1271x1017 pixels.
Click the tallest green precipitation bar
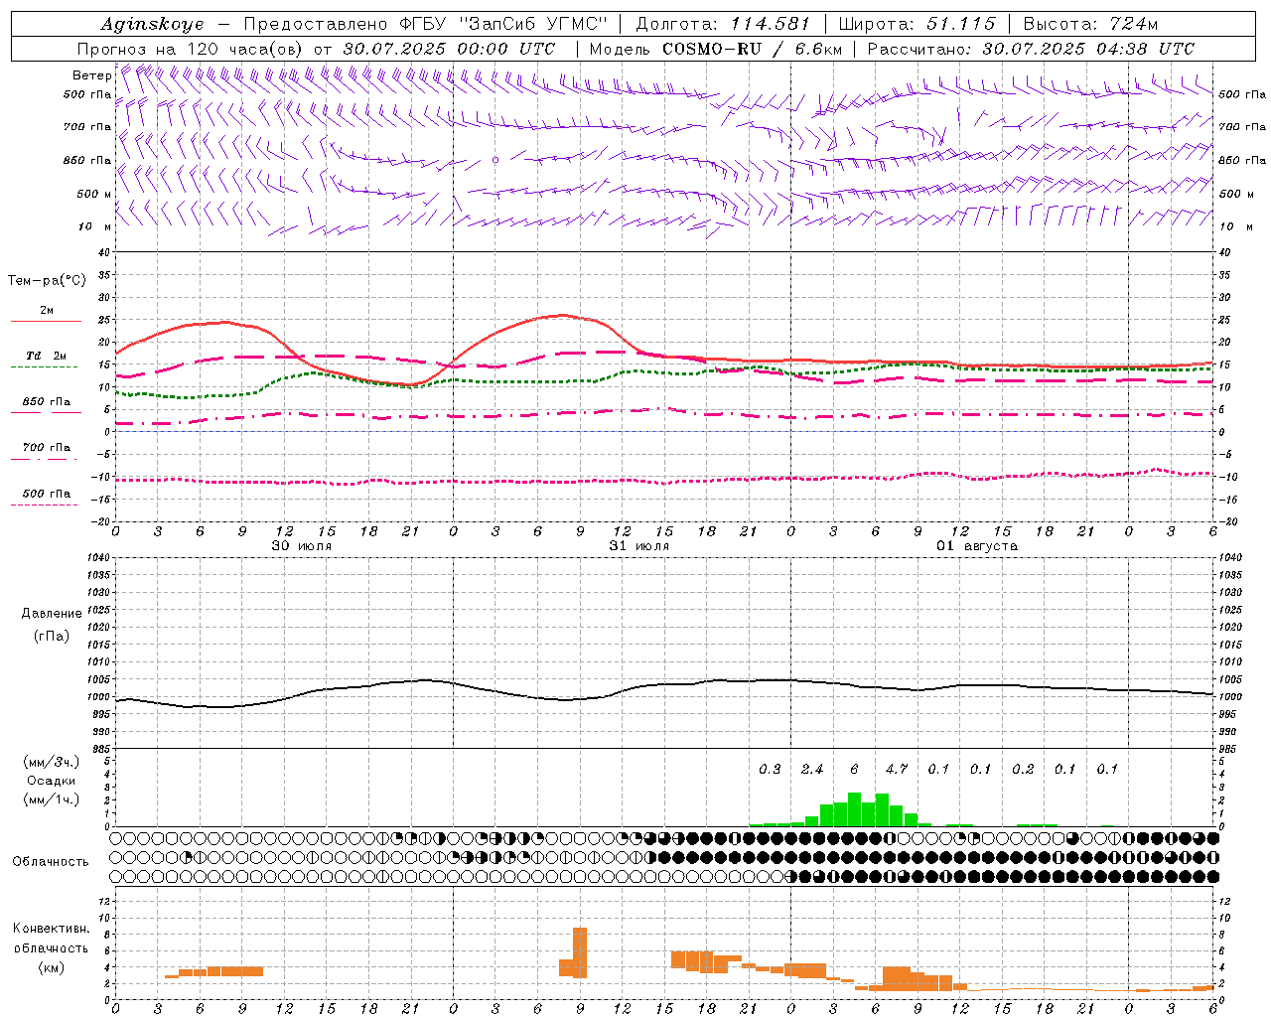pyautogui.click(x=854, y=809)
